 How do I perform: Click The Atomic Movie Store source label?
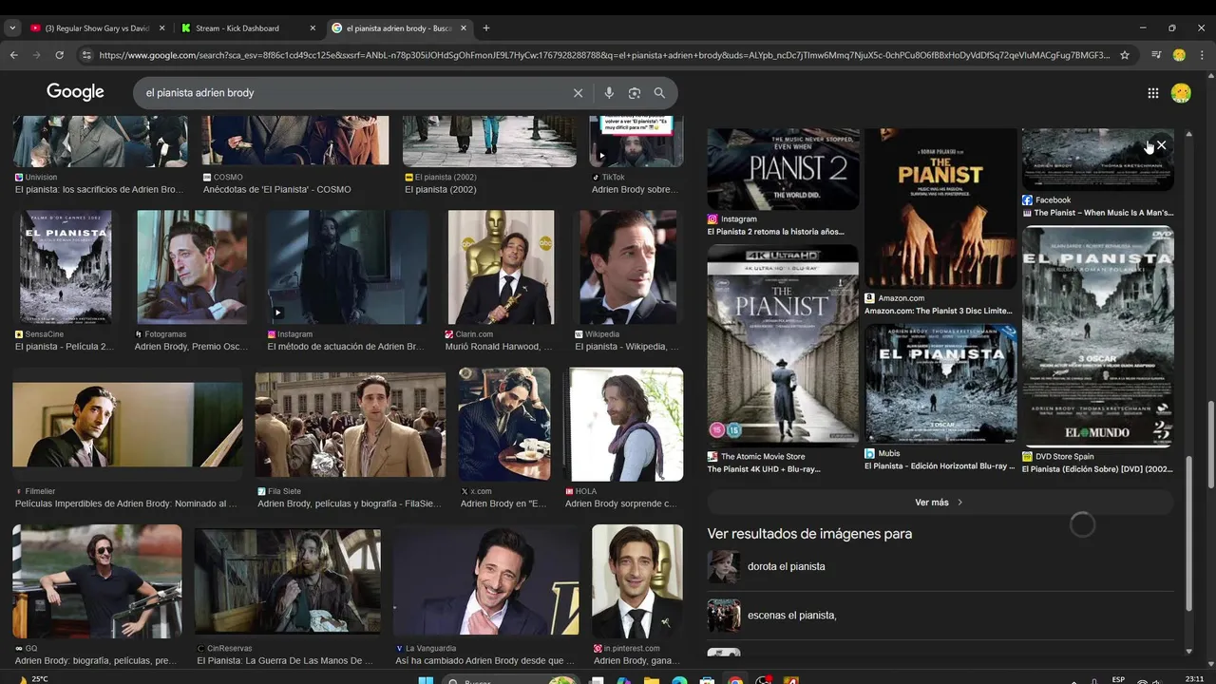pyautogui.click(x=763, y=457)
